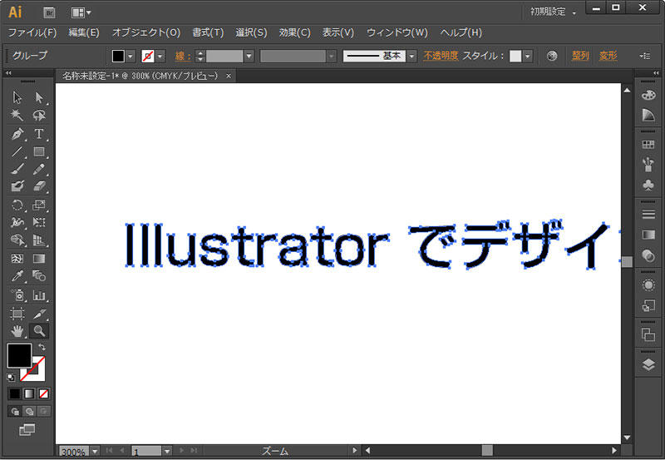Swap fill and stroke colors

(x=42, y=347)
